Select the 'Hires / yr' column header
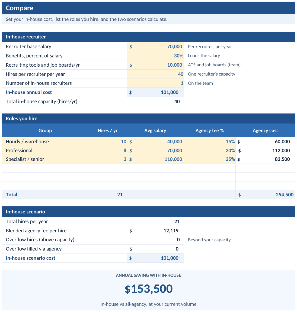This screenshot has height=312, width=297. click(108, 131)
